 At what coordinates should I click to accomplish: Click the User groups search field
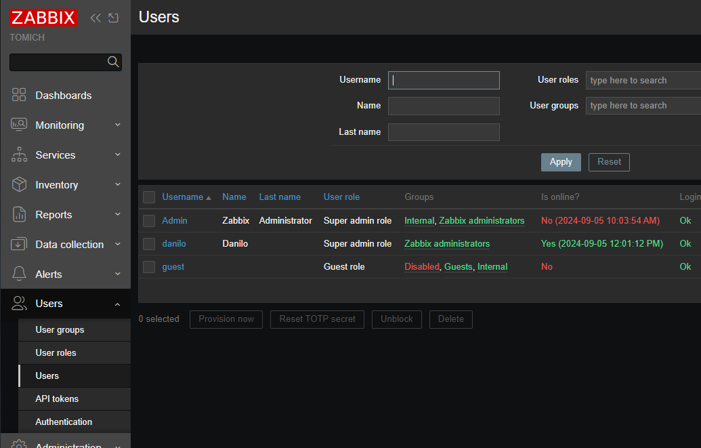click(643, 106)
